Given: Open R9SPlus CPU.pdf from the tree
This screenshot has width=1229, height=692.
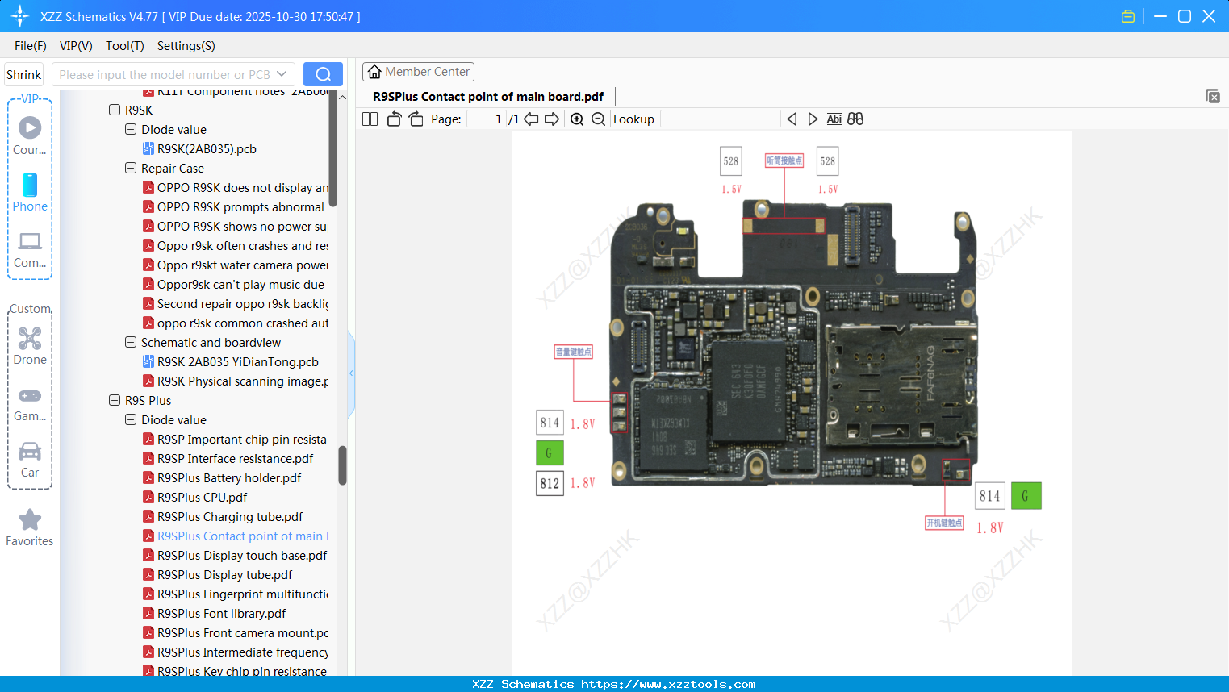Looking at the screenshot, I should (x=201, y=497).
